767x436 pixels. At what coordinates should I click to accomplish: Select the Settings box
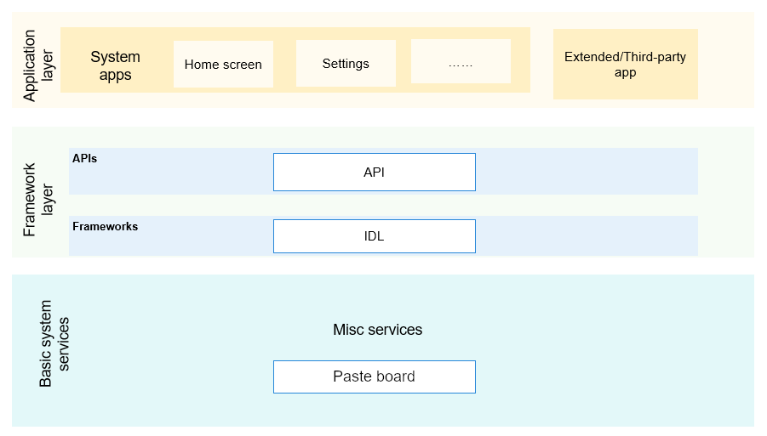pos(346,64)
